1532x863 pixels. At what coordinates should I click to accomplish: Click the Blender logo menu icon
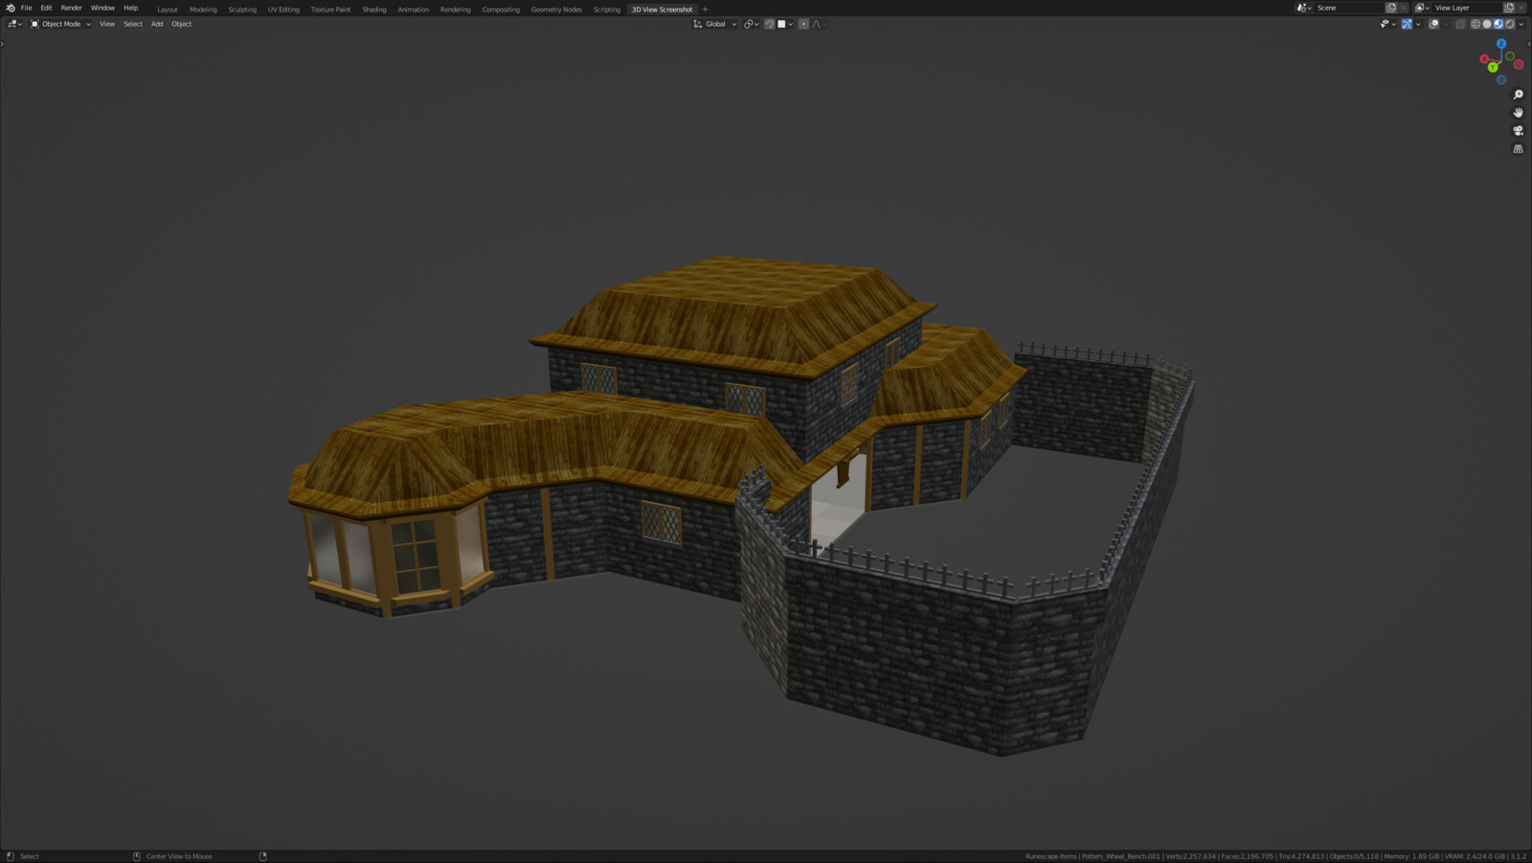(11, 8)
